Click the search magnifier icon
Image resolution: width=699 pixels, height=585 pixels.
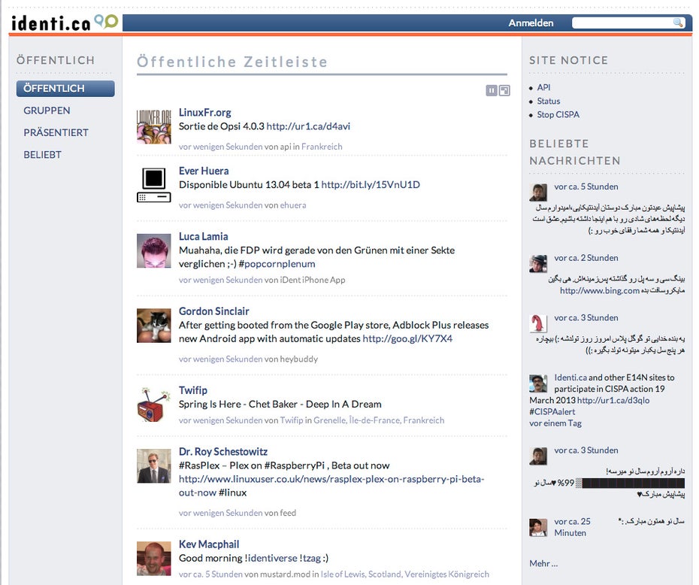click(678, 23)
